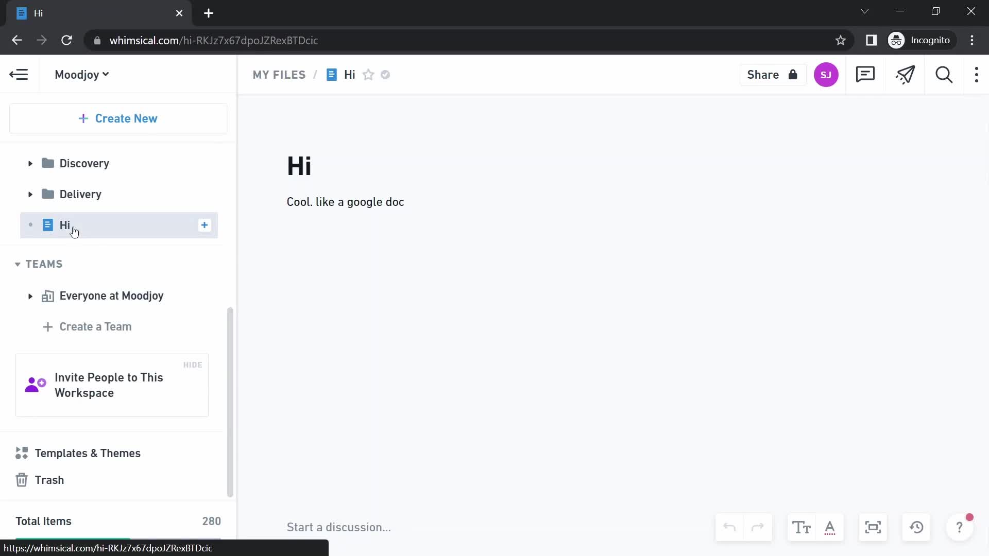Expand the Discovery folder
The width and height of the screenshot is (989, 556).
(29, 163)
